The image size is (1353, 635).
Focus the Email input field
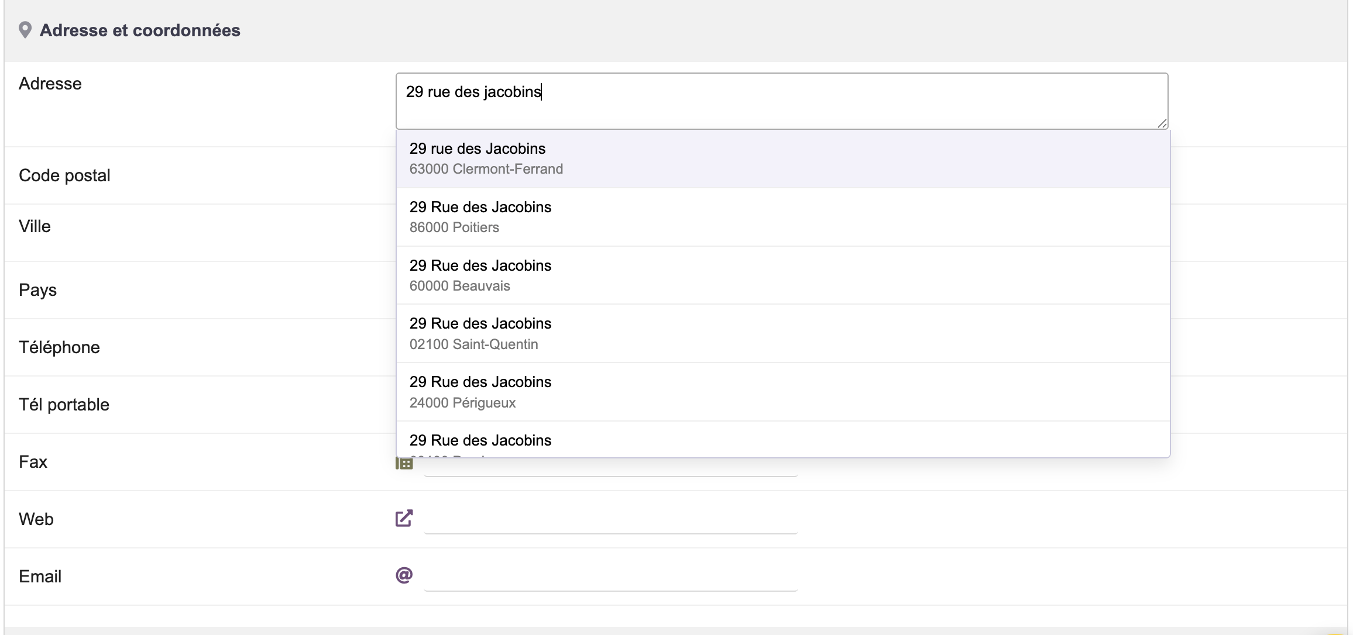[x=611, y=577]
